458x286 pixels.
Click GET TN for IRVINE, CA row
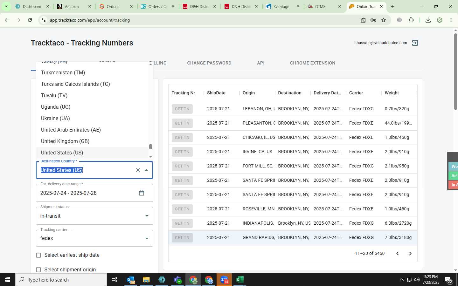pyautogui.click(x=182, y=152)
